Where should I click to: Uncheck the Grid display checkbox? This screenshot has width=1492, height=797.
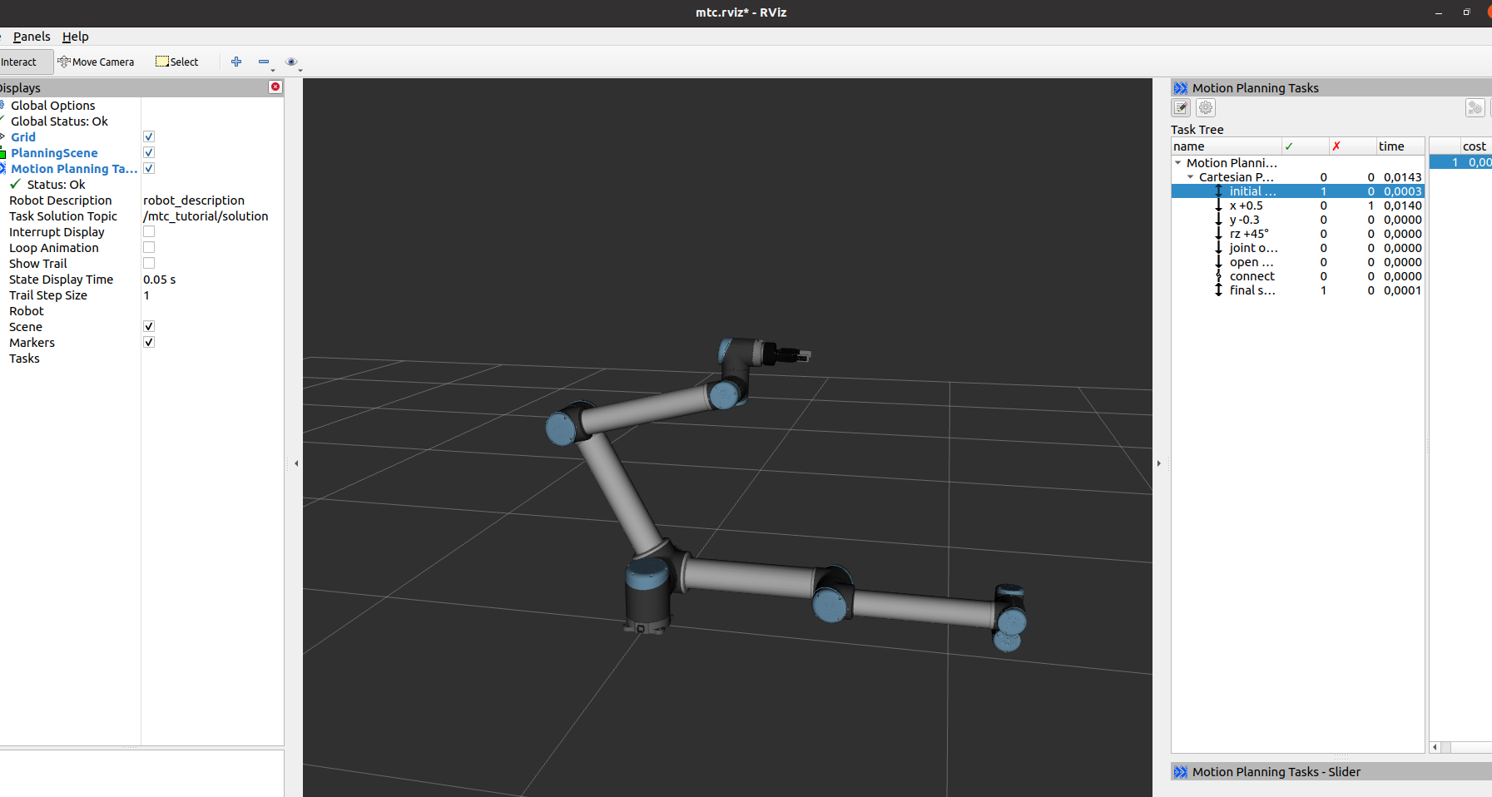click(x=149, y=136)
